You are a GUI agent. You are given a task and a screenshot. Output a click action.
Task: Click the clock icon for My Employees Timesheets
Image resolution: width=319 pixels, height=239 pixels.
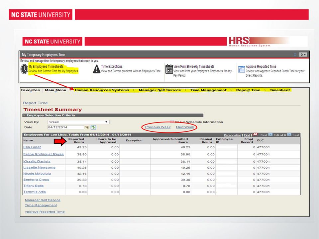[x=24, y=69]
